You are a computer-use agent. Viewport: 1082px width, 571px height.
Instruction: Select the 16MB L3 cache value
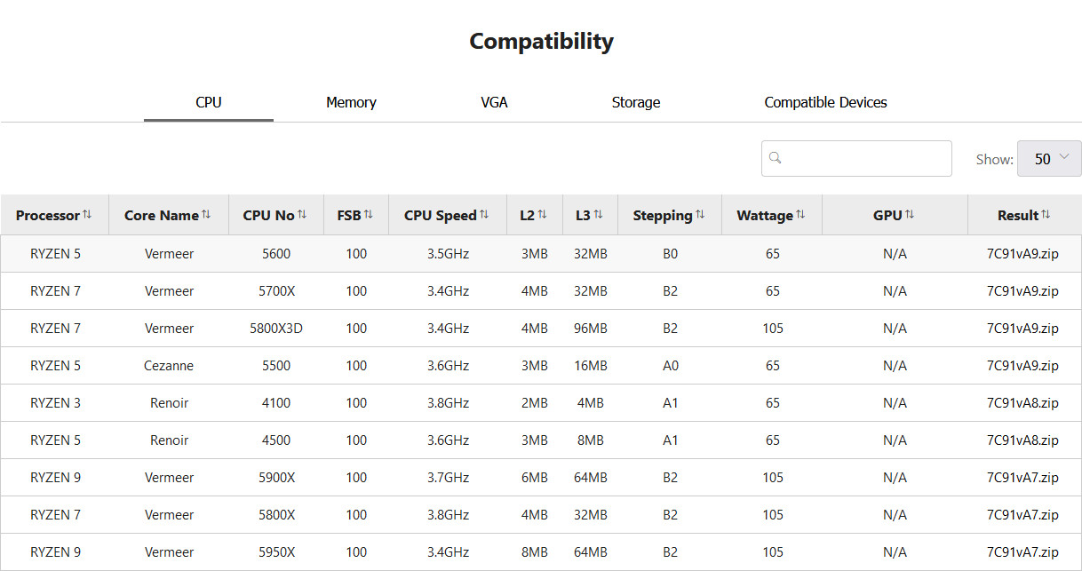591,366
